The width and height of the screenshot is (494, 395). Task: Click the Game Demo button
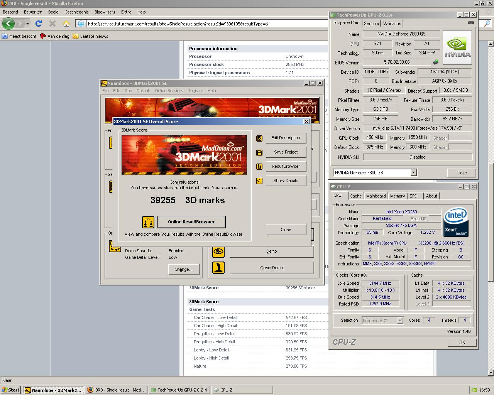click(271, 268)
